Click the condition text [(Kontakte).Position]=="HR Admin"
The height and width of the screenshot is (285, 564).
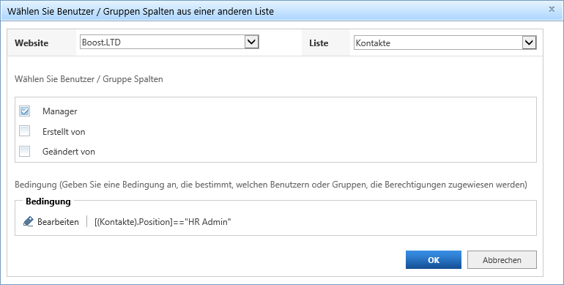pyautogui.click(x=163, y=222)
